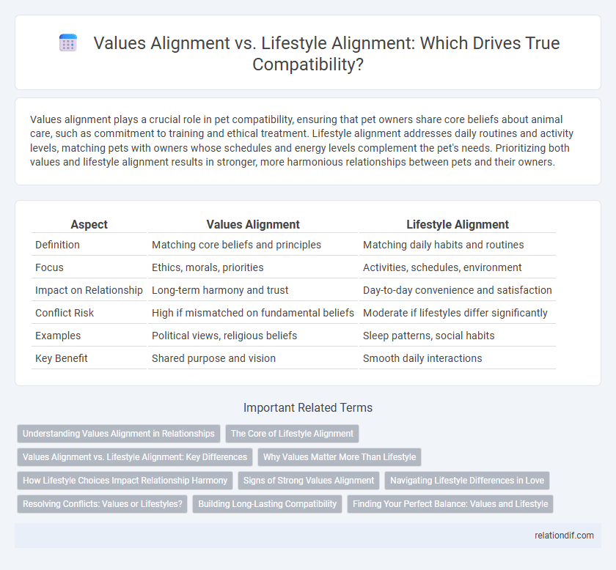616x570 pixels.
Task: Select cell 'Moderate if lifestyles differ significantly'
Action: coord(458,313)
